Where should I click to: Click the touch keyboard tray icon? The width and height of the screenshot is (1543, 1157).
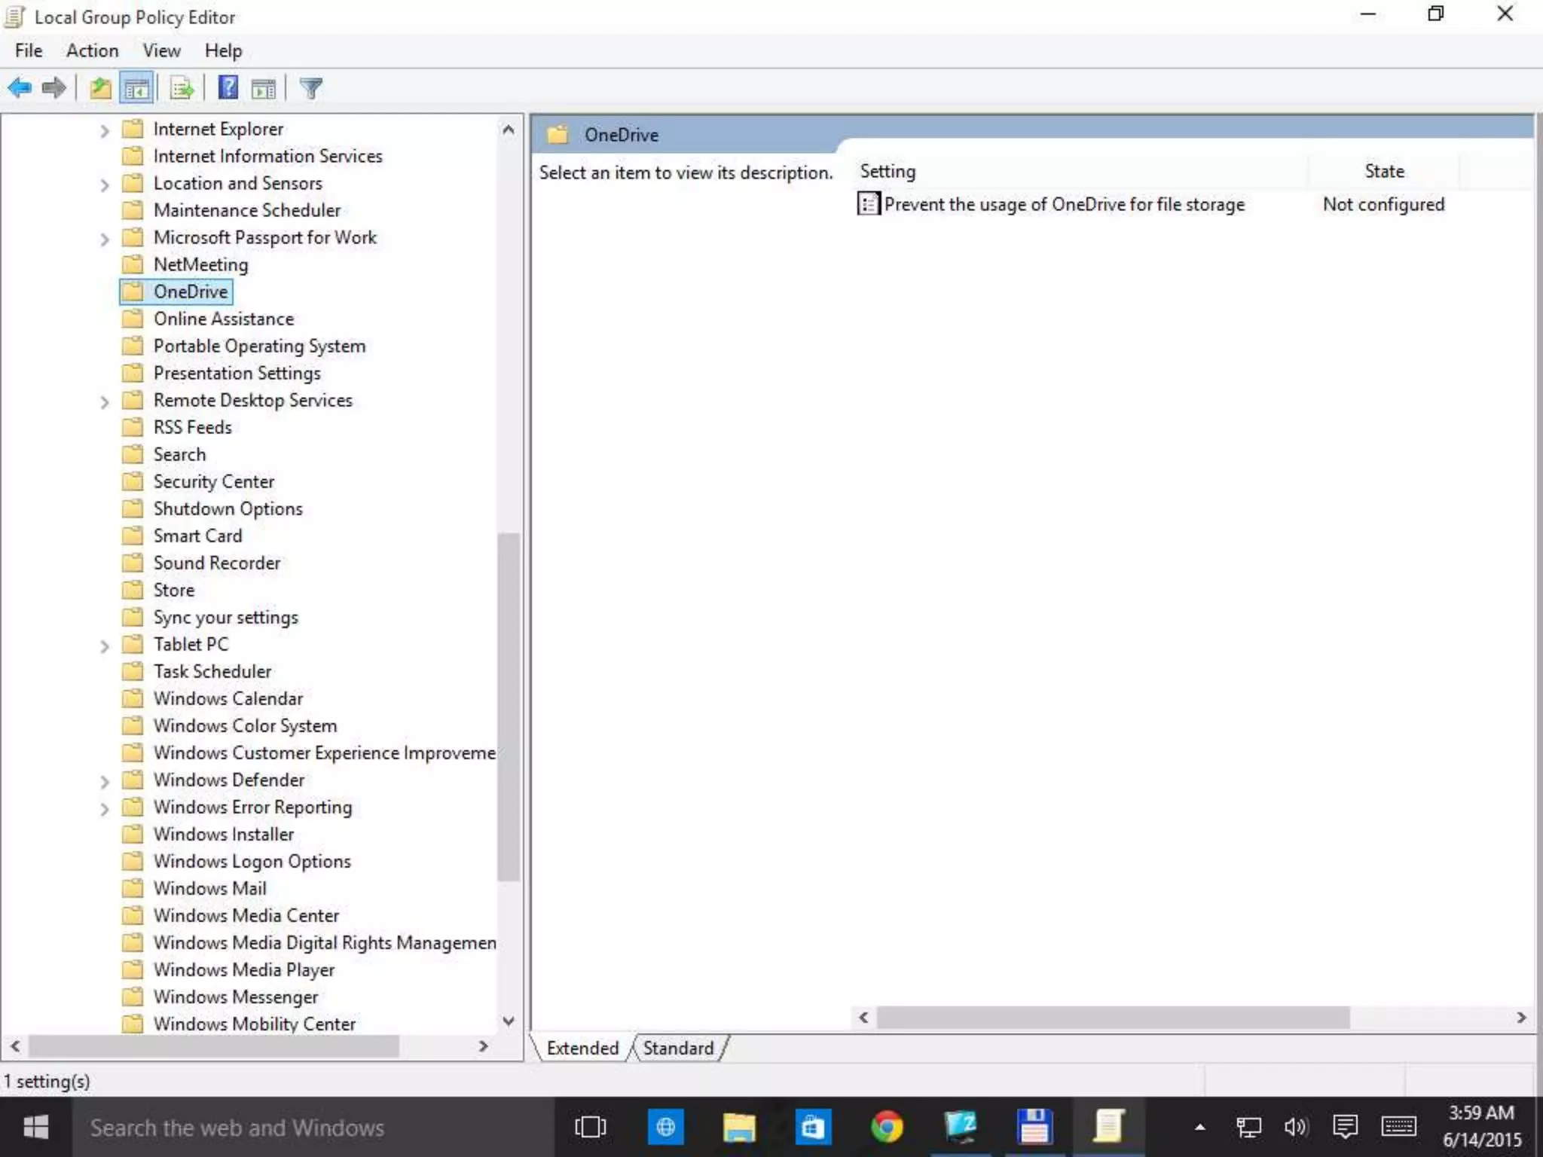point(1399,1127)
